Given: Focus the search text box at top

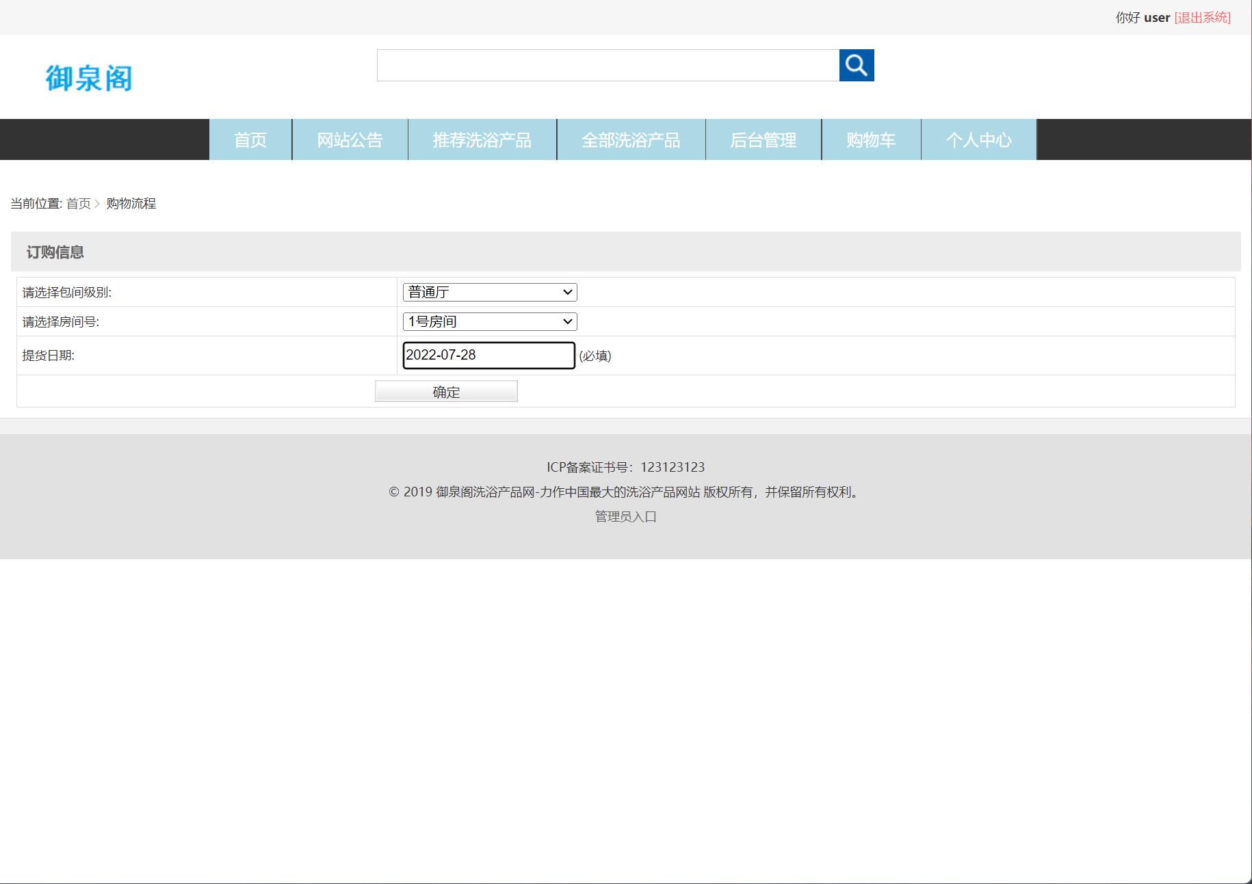Looking at the screenshot, I should (x=608, y=65).
